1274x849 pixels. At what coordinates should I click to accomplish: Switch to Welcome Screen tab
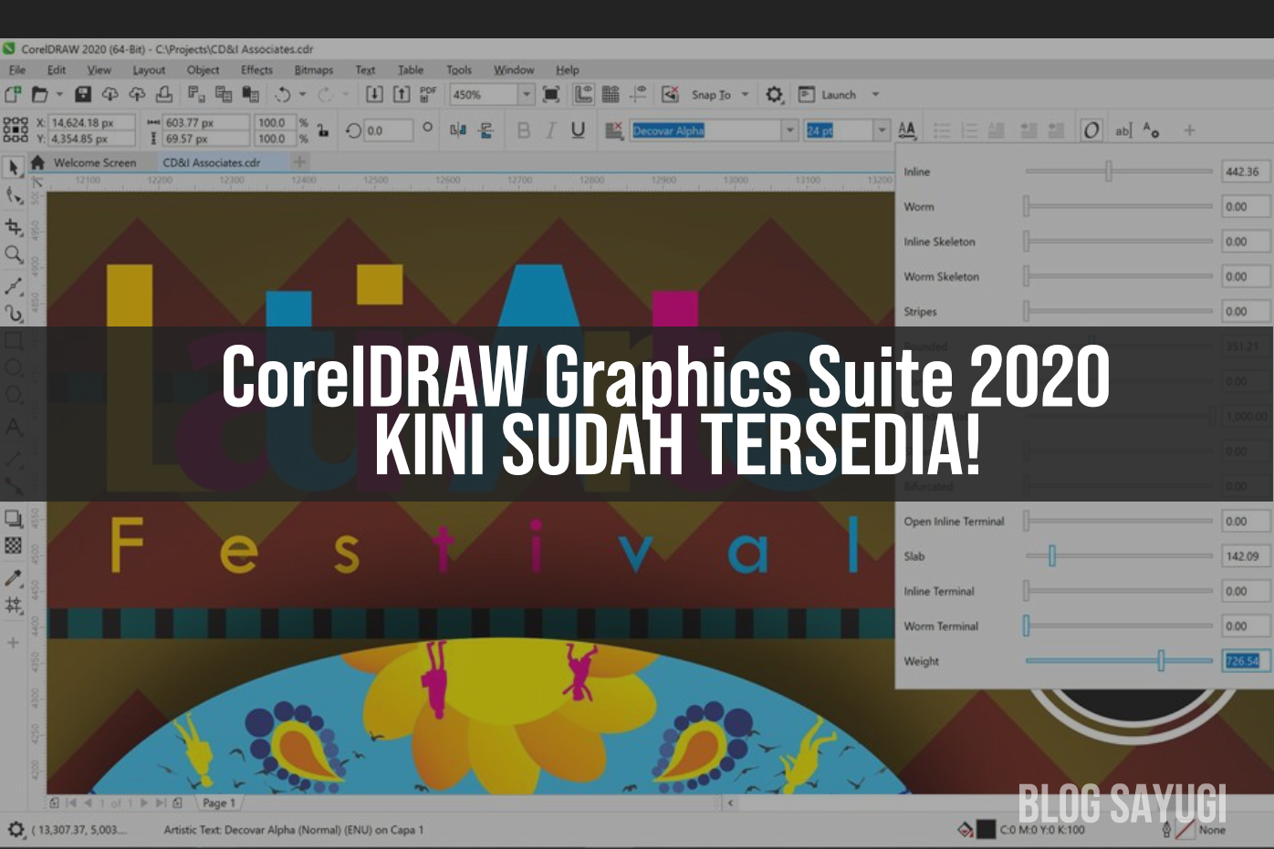pyautogui.click(x=95, y=162)
